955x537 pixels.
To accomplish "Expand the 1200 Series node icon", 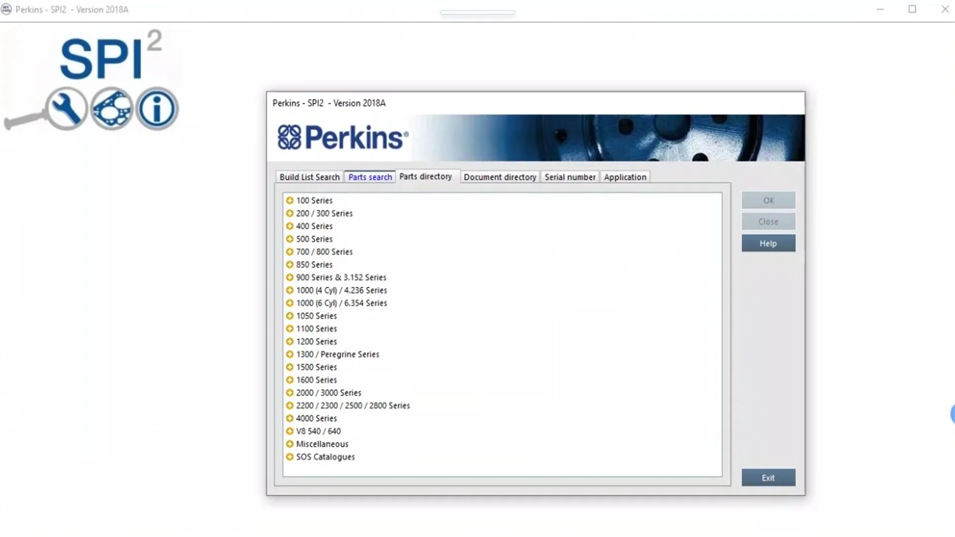I will (289, 342).
